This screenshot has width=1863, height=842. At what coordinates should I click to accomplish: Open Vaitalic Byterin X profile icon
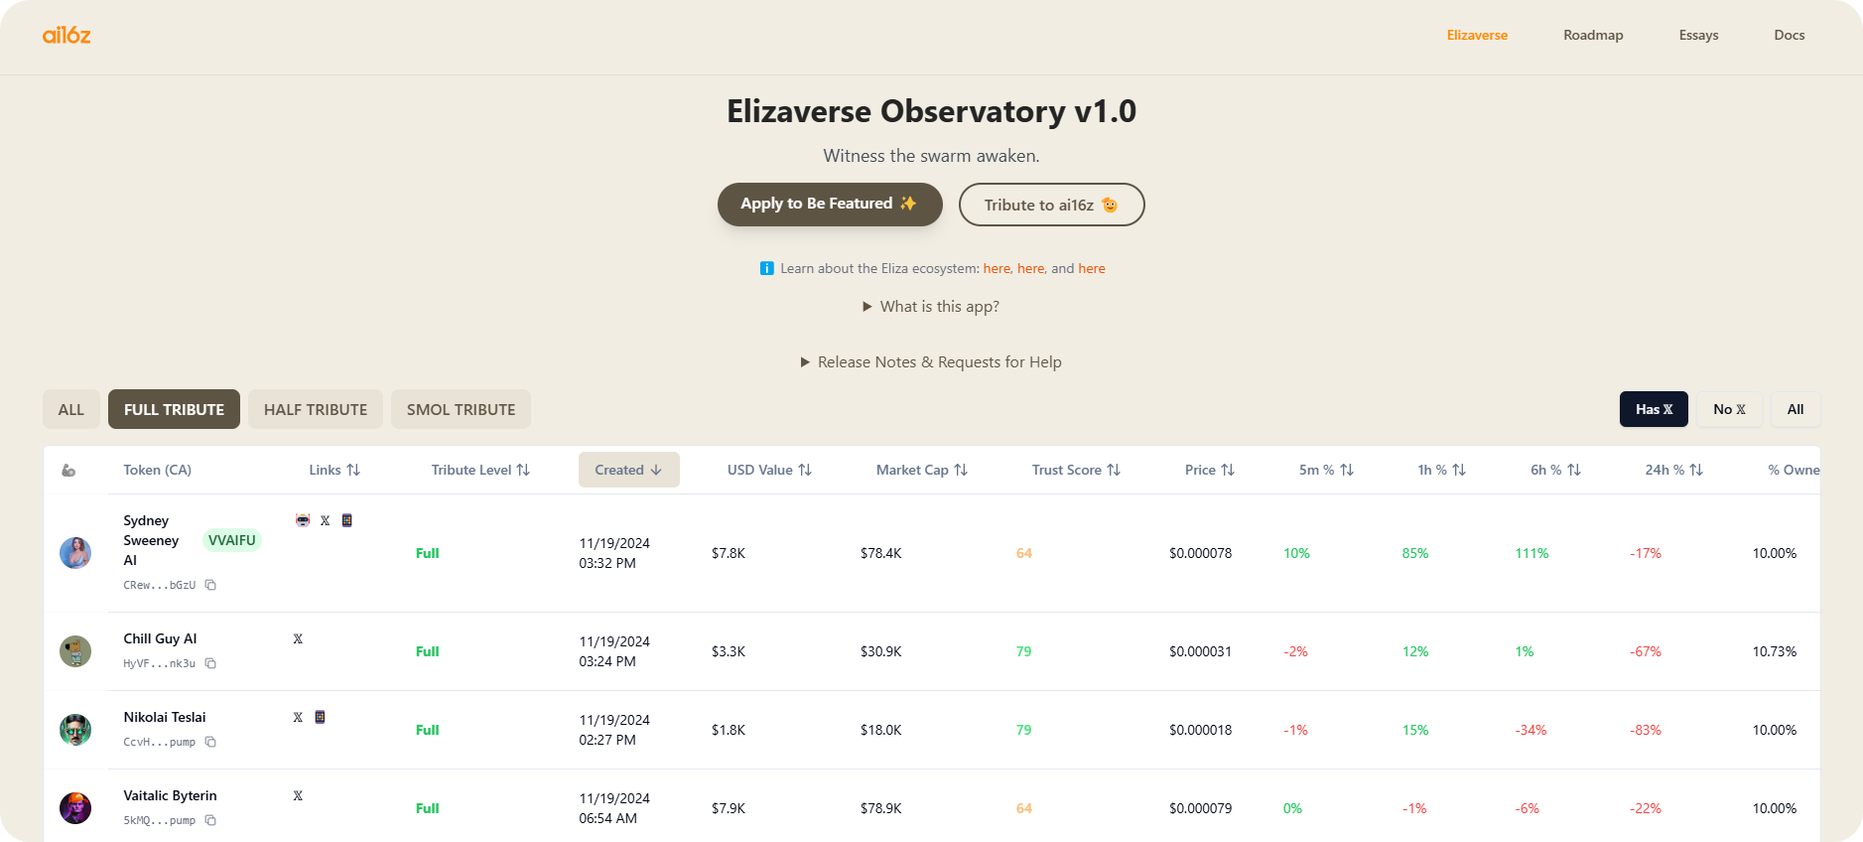click(x=298, y=795)
